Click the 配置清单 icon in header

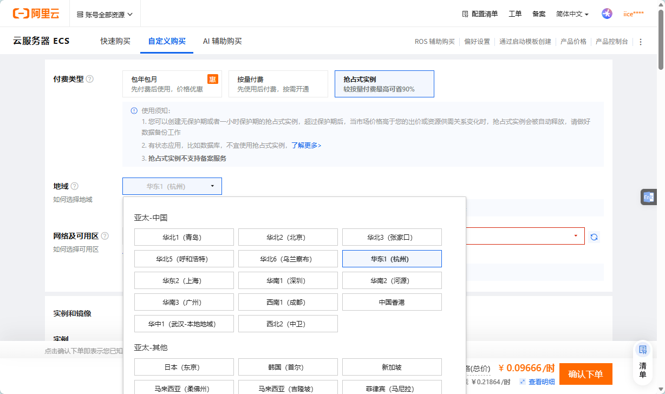click(x=465, y=14)
